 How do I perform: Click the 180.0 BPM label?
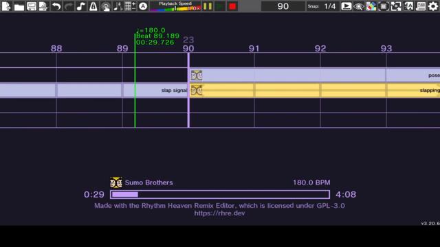click(311, 183)
